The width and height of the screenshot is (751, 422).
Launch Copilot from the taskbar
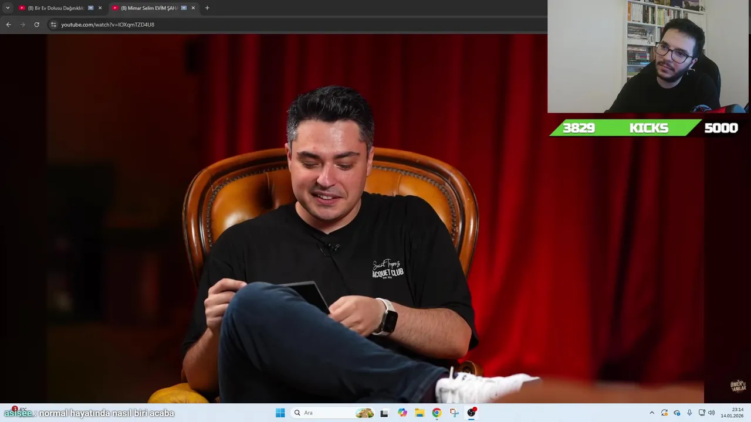pyautogui.click(x=402, y=413)
